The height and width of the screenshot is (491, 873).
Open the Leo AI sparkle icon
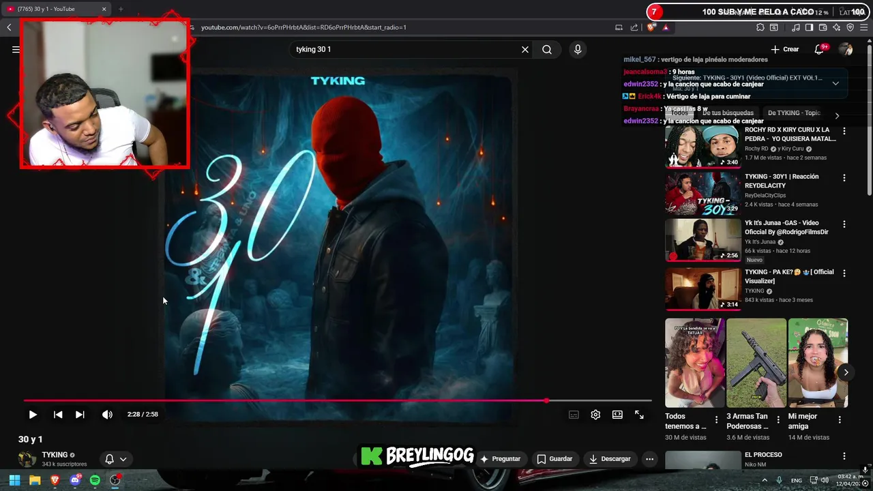click(836, 27)
